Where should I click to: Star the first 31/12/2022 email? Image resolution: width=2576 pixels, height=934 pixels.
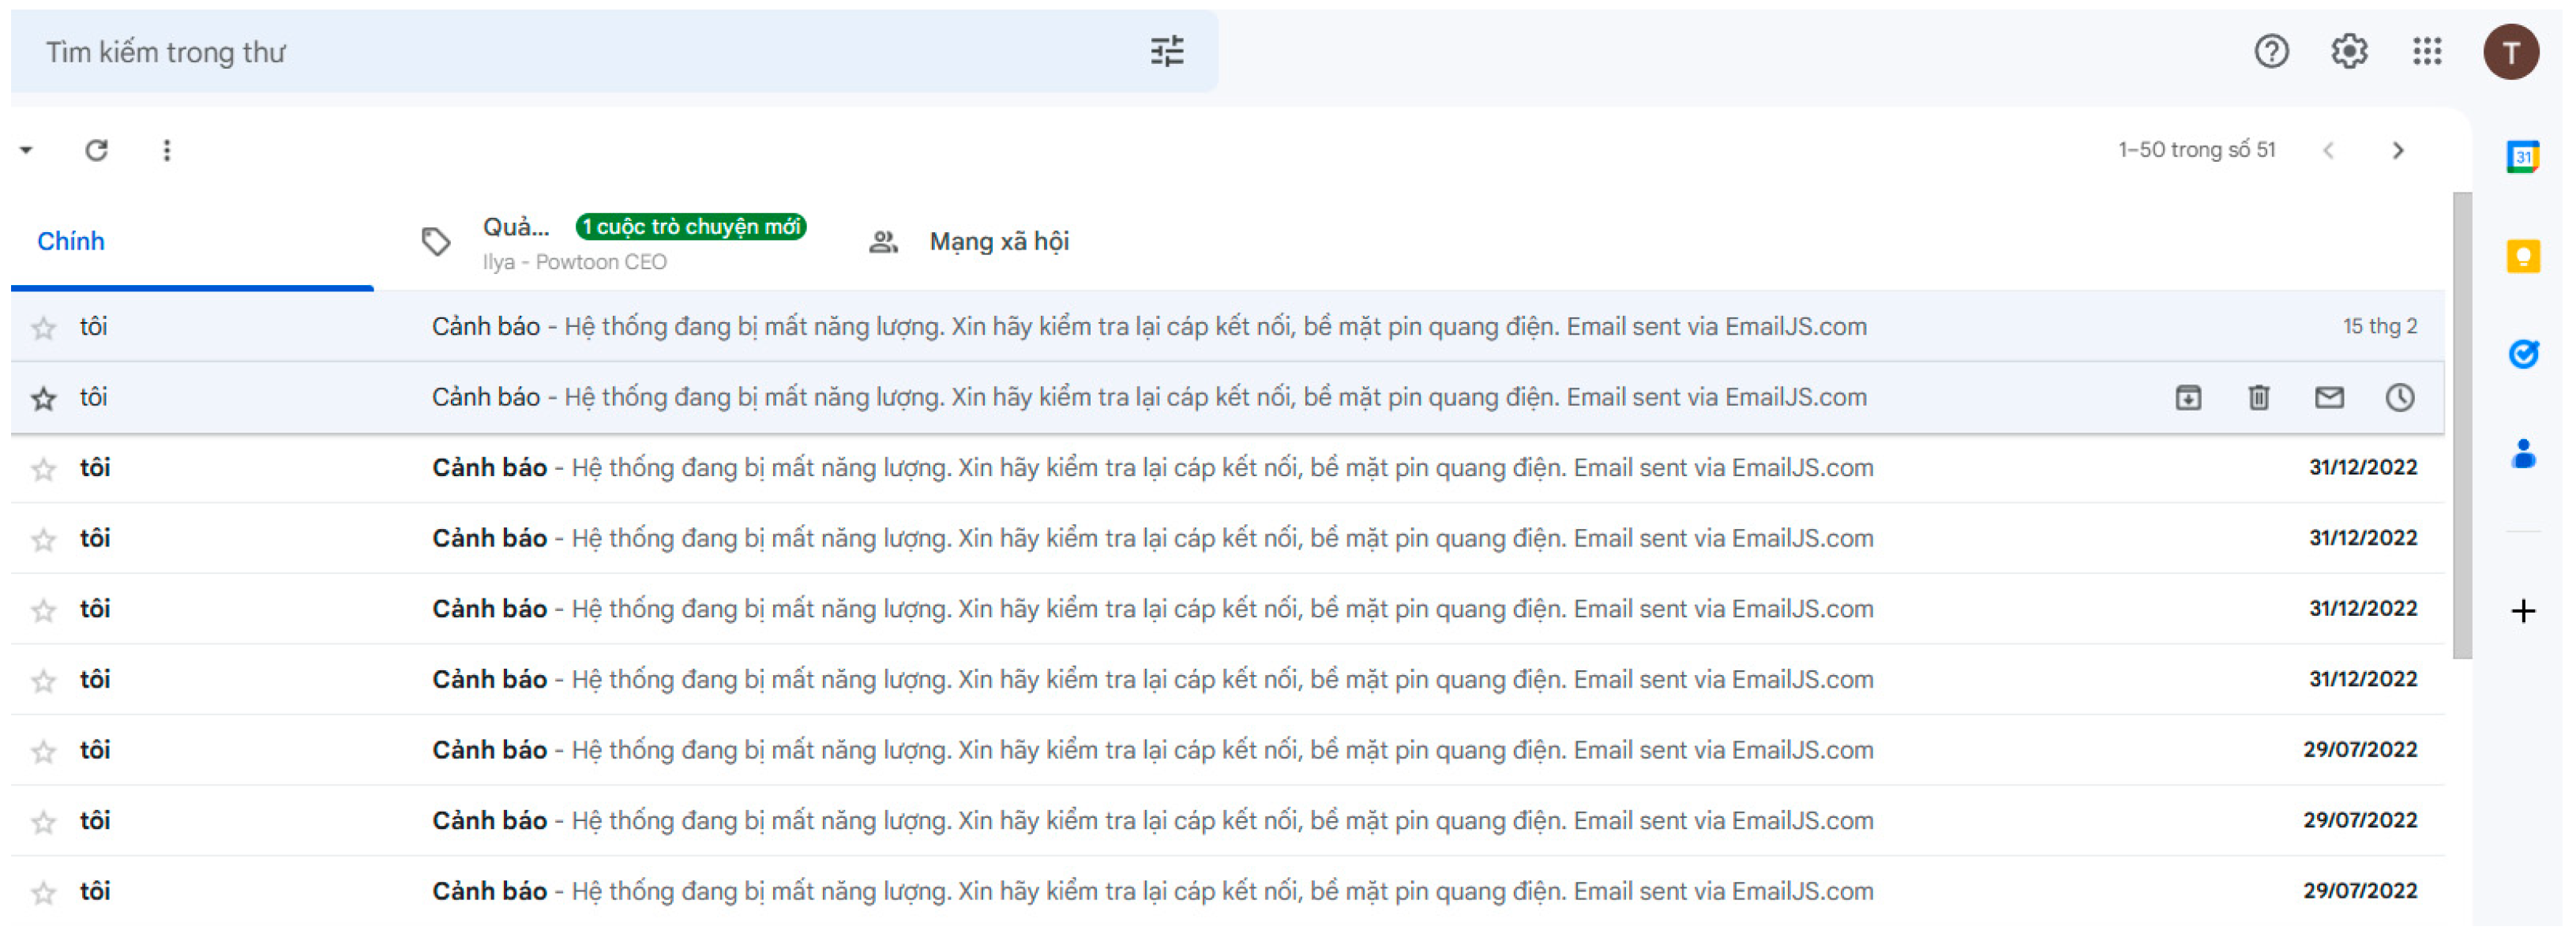[43, 469]
